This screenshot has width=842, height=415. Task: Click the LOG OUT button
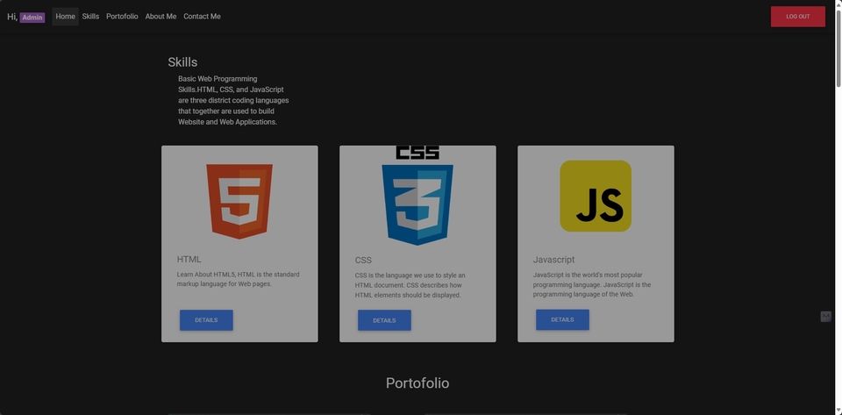click(798, 17)
